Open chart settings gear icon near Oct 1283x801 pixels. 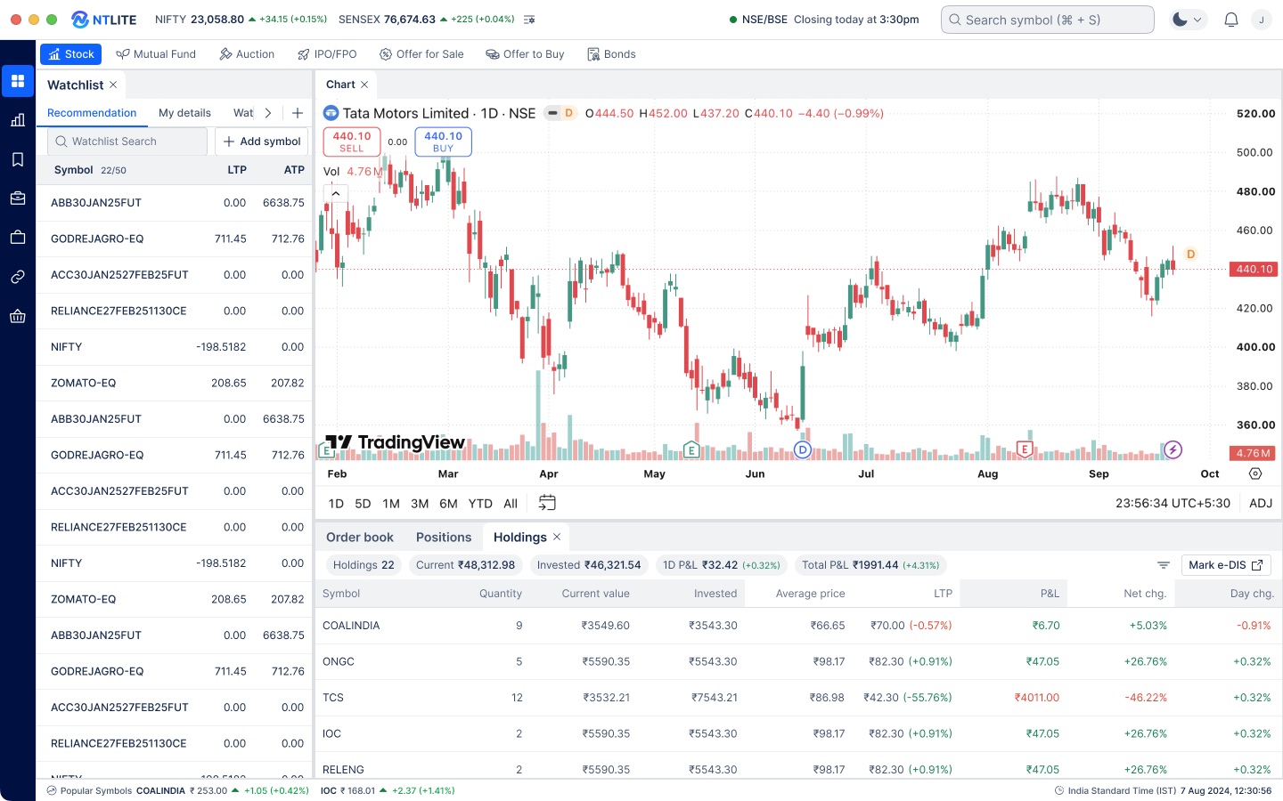point(1255,473)
